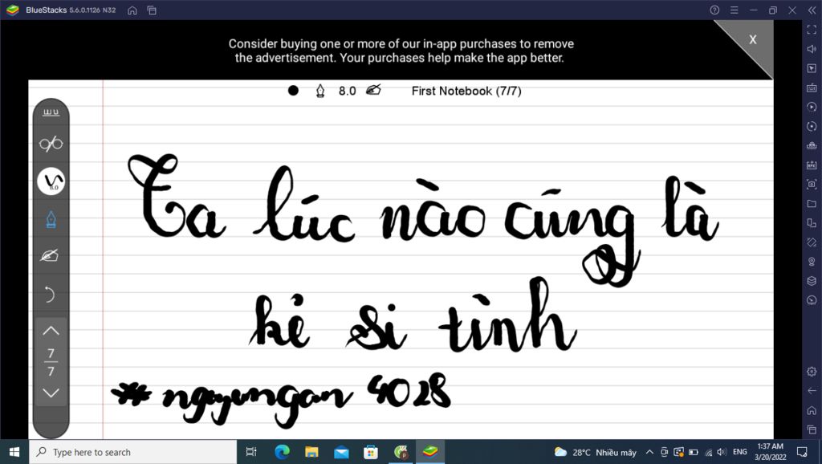Click the battery status icon

[693, 452]
